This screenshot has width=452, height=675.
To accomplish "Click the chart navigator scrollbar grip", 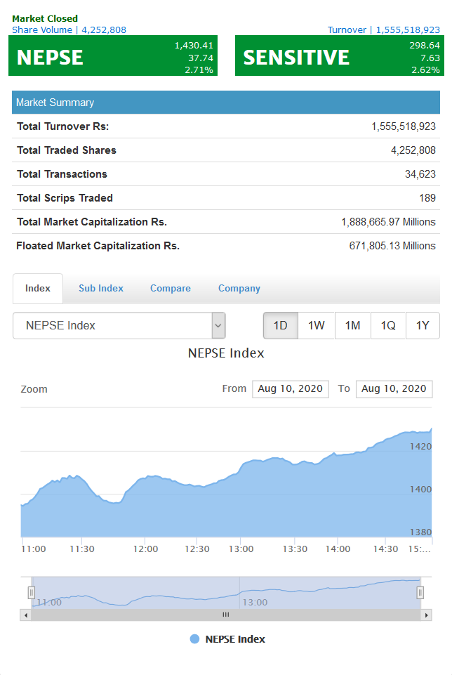I will tap(226, 615).
